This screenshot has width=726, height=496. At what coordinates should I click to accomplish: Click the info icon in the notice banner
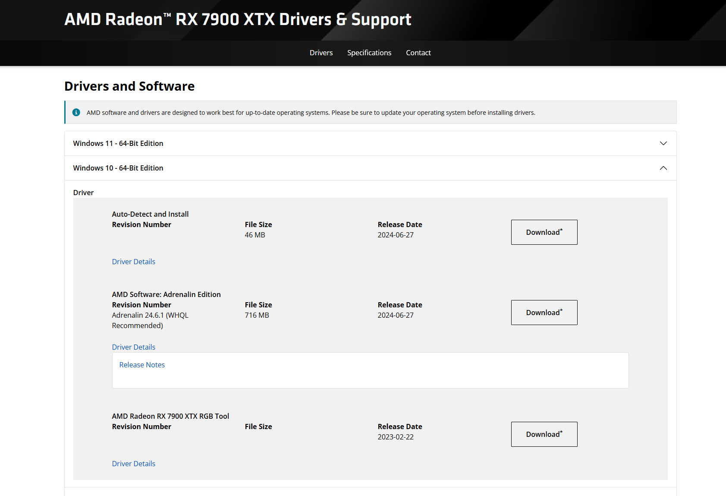76,112
